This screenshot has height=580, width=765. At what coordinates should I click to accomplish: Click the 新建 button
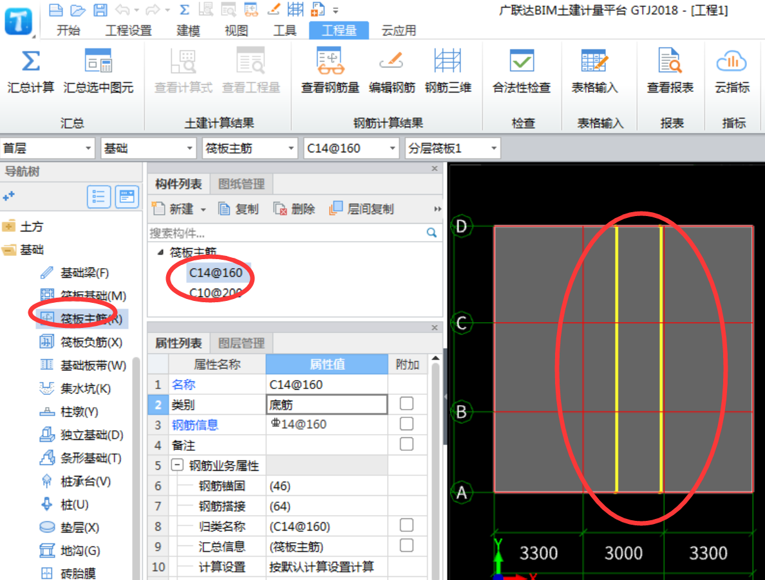click(x=173, y=210)
